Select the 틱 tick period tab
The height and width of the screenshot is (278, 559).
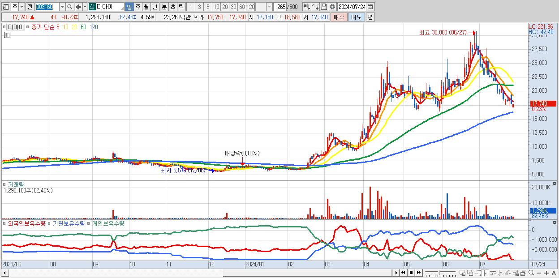click(181, 7)
